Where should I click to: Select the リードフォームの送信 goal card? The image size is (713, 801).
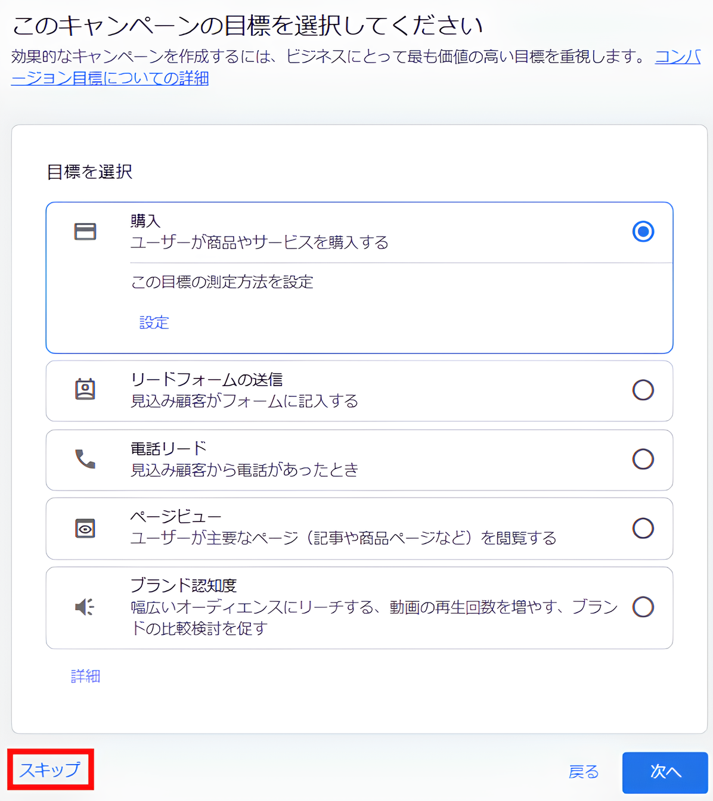pyautogui.click(x=358, y=390)
